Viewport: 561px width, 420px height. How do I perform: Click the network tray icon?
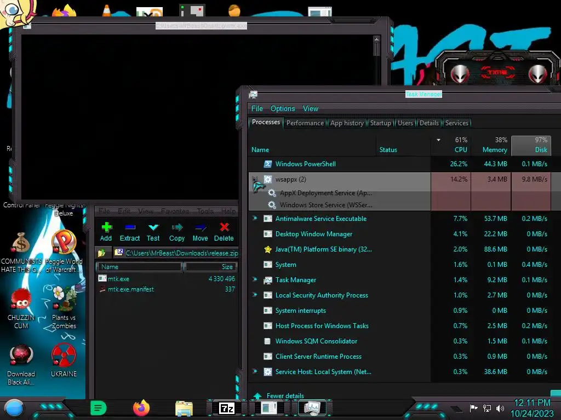click(x=487, y=408)
